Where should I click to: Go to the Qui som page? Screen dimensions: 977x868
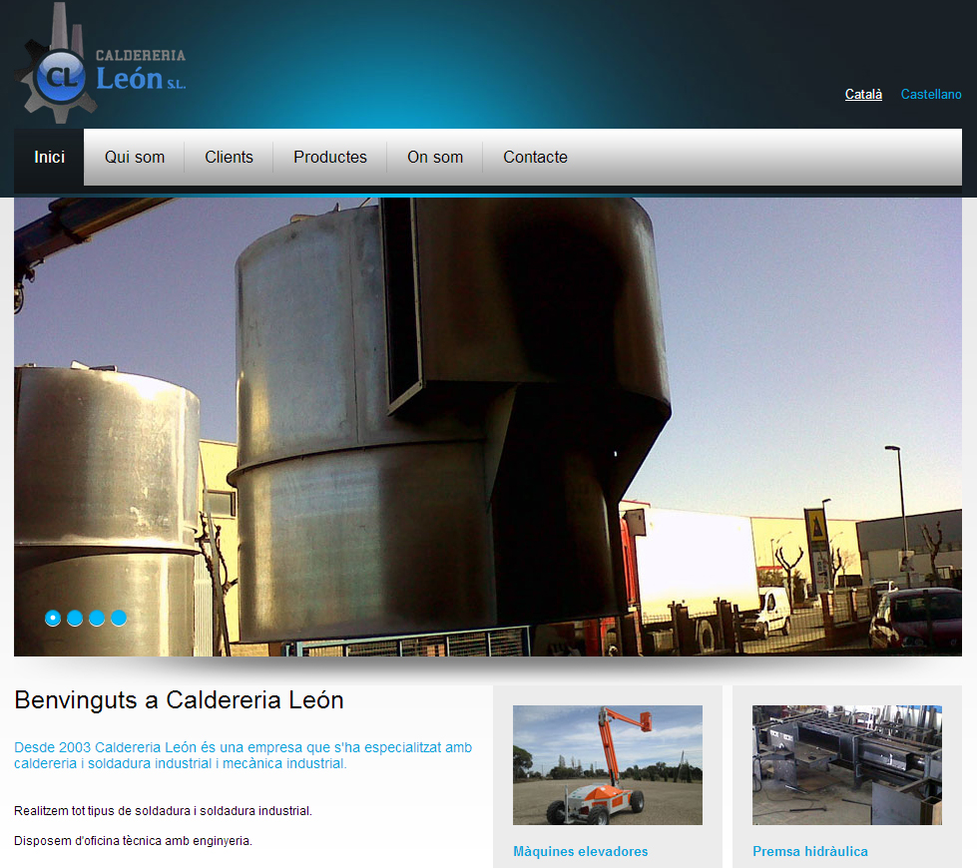135,157
